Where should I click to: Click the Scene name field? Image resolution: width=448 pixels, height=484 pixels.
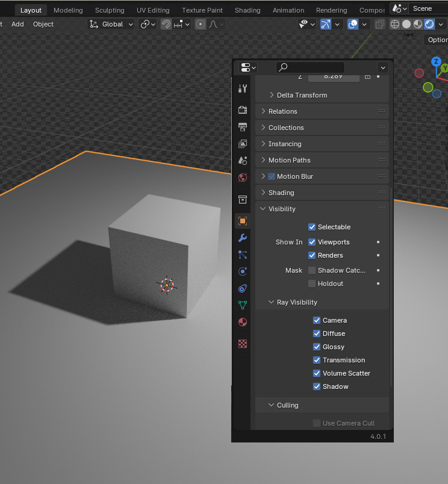click(429, 8)
